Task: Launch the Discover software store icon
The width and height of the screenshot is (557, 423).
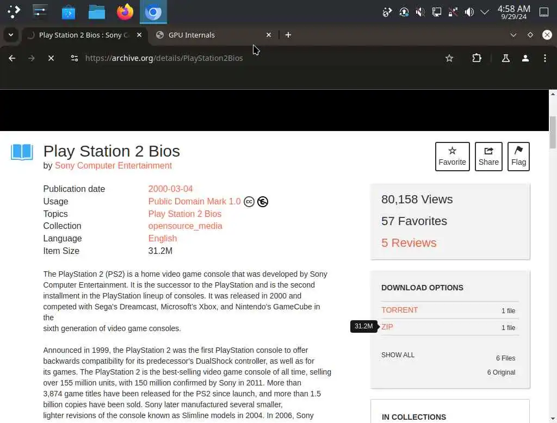Action: coord(68,13)
